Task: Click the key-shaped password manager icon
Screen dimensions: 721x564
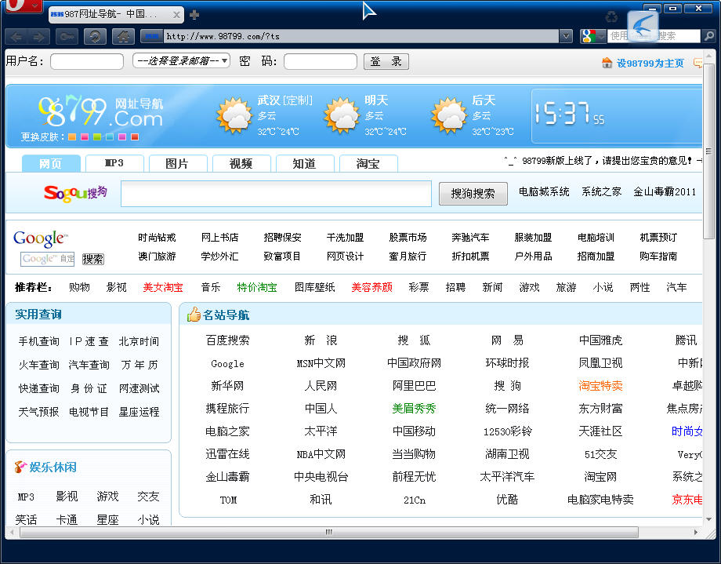Action: 67,37
